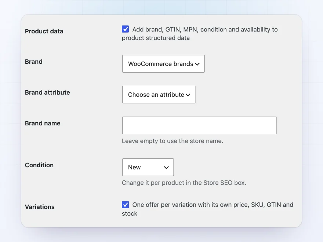Focus the Brand name text field
323x242 pixels.
point(199,125)
